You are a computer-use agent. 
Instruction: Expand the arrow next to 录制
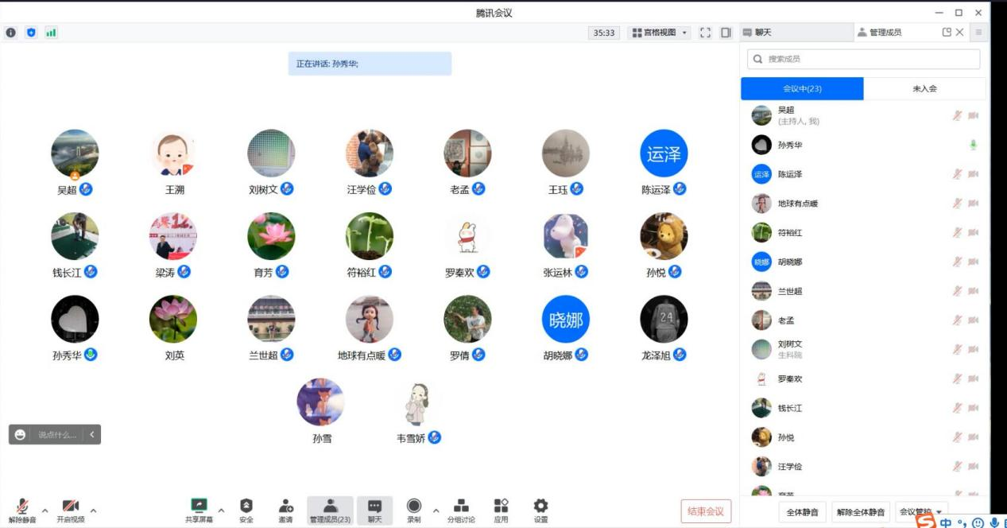click(436, 510)
